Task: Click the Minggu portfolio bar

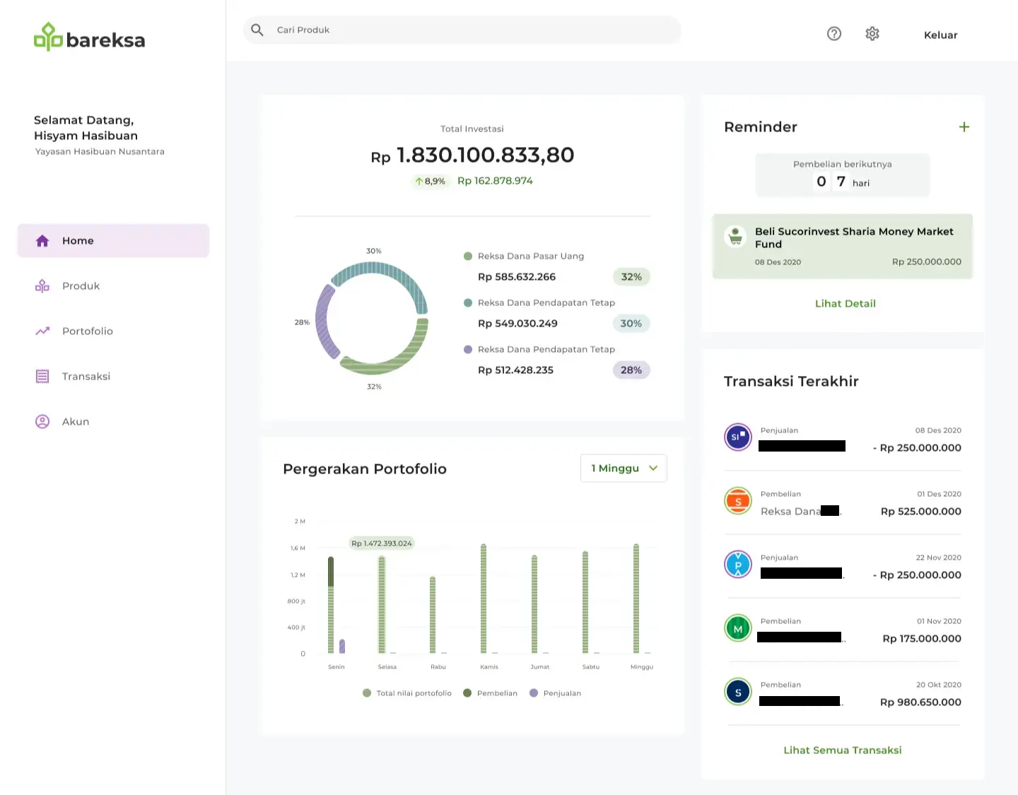Action: 636,599
